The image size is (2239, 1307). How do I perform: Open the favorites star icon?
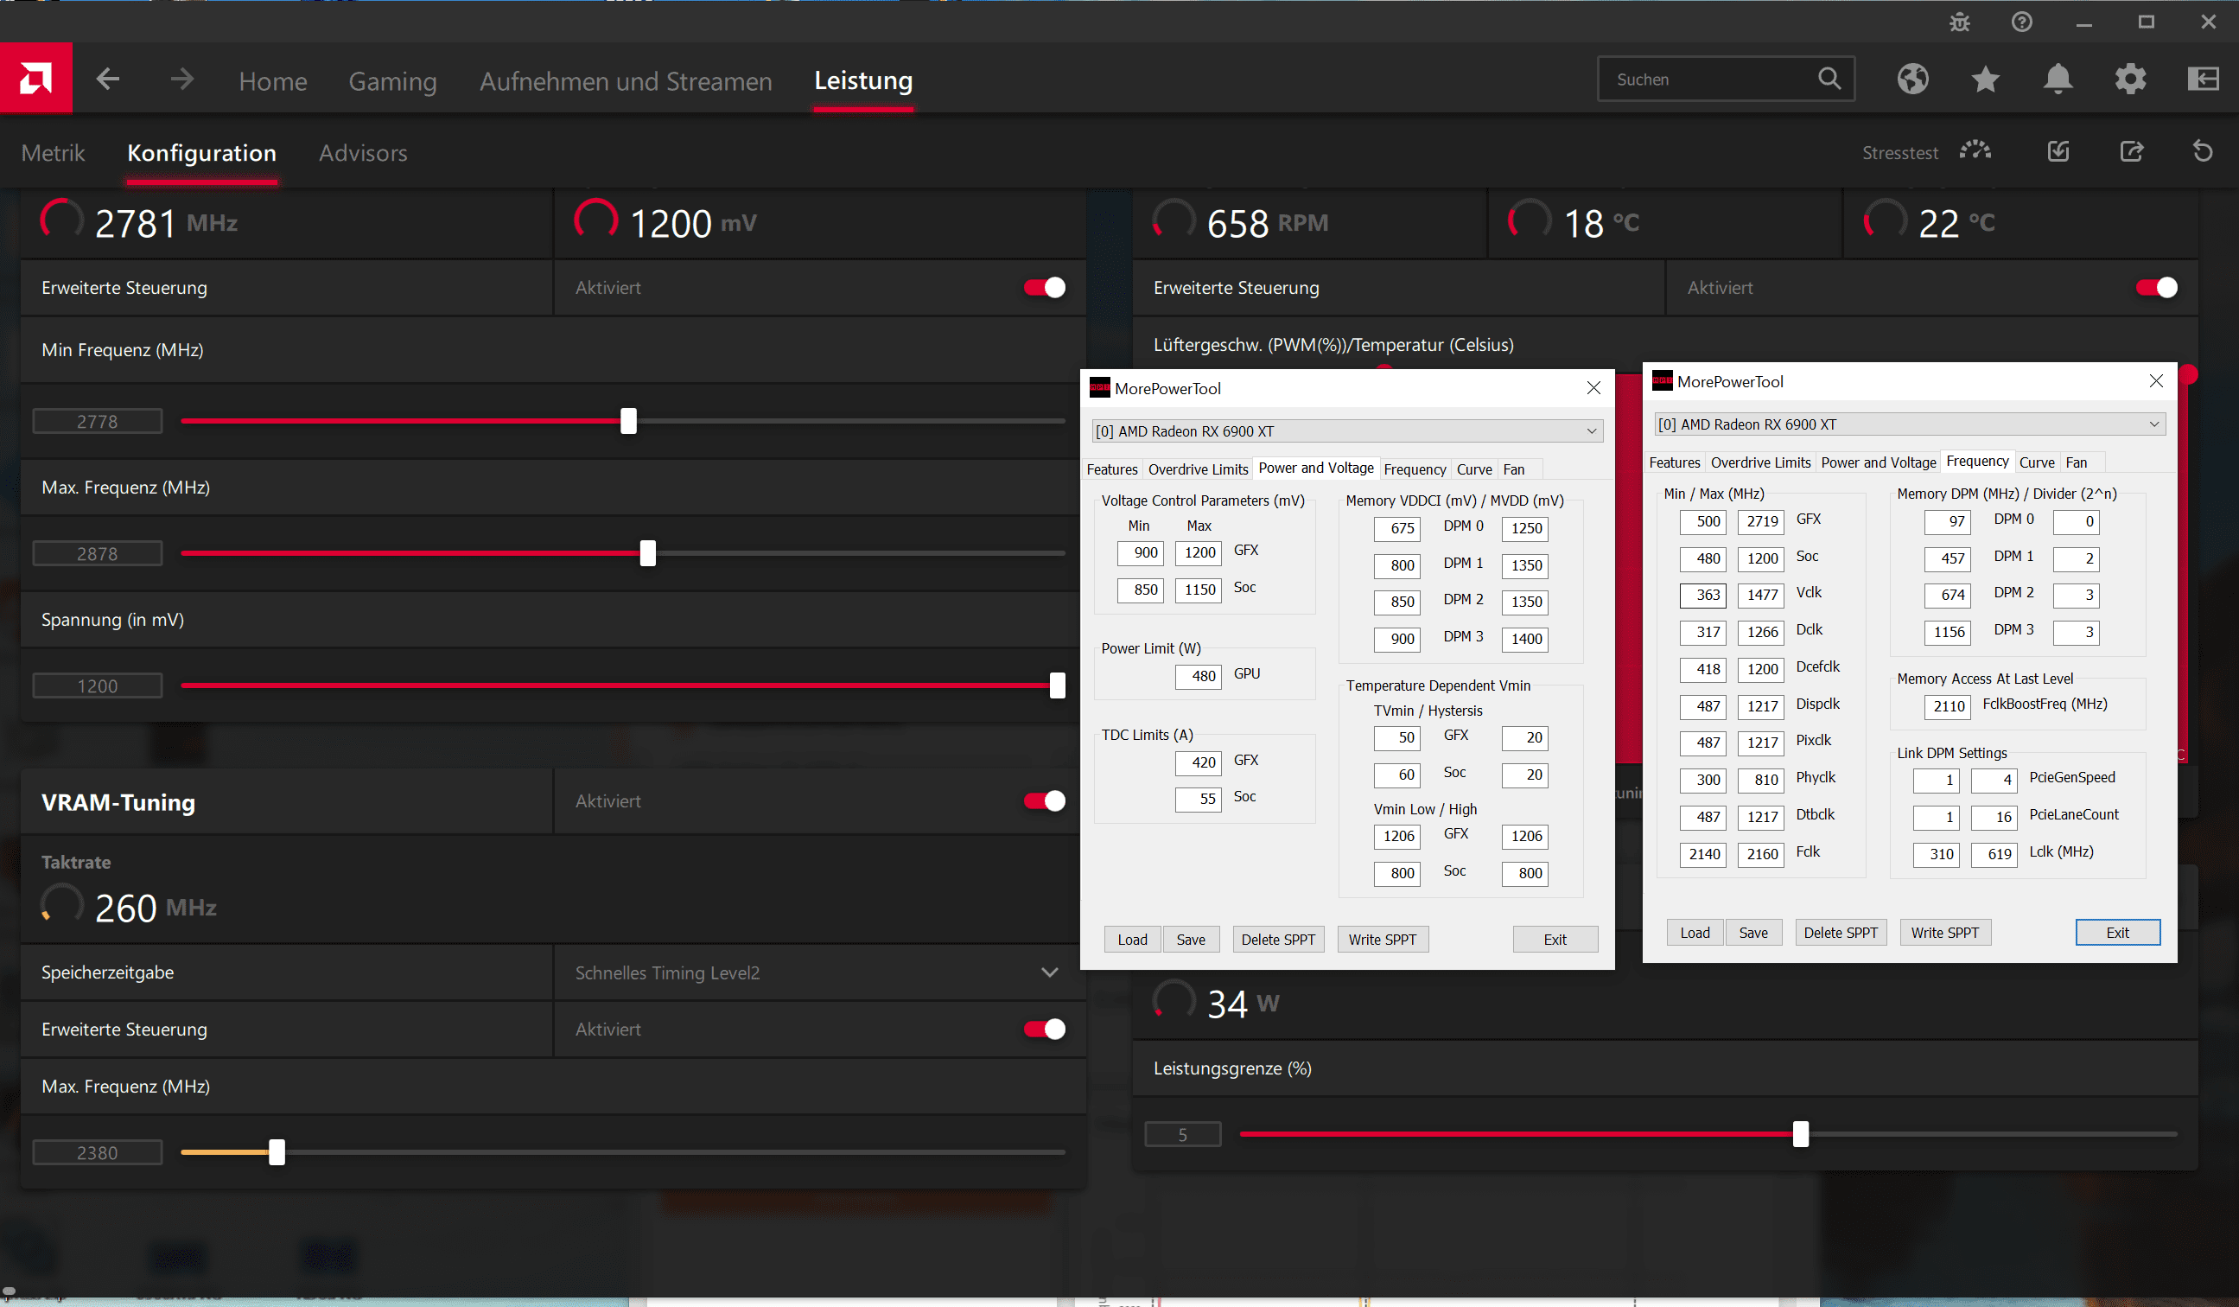click(x=1985, y=79)
